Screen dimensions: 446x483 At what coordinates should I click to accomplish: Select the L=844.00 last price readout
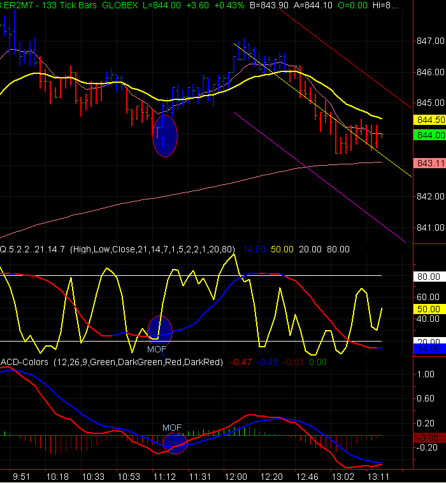(162, 5)
